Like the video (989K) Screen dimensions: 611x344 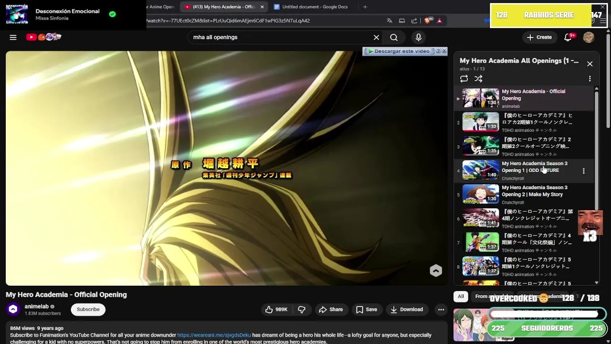point(276,310)
